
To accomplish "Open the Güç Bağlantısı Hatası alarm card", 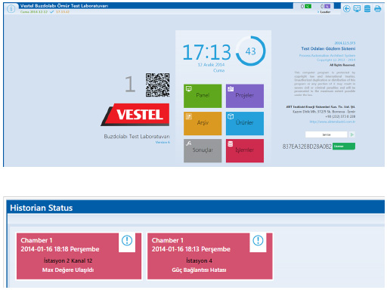I will pyautogui.click(x=210, y=256).
